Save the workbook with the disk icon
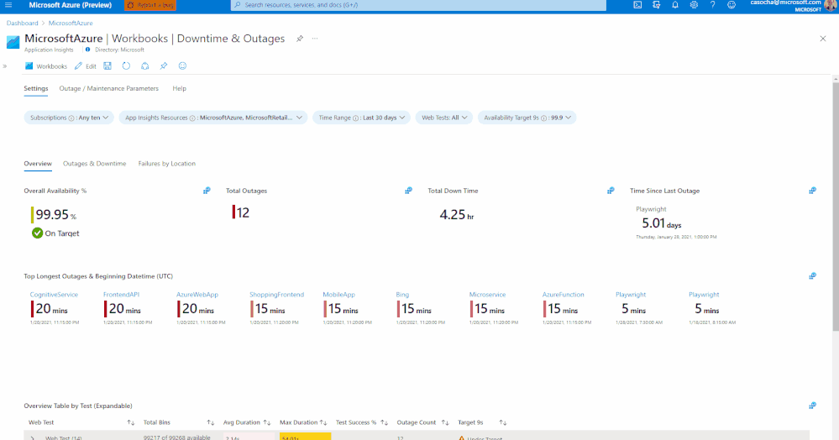Viewport: 839px width, 440px height. 107,65
